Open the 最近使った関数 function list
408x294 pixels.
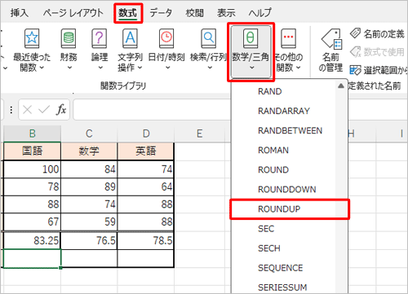click(32, 50)
